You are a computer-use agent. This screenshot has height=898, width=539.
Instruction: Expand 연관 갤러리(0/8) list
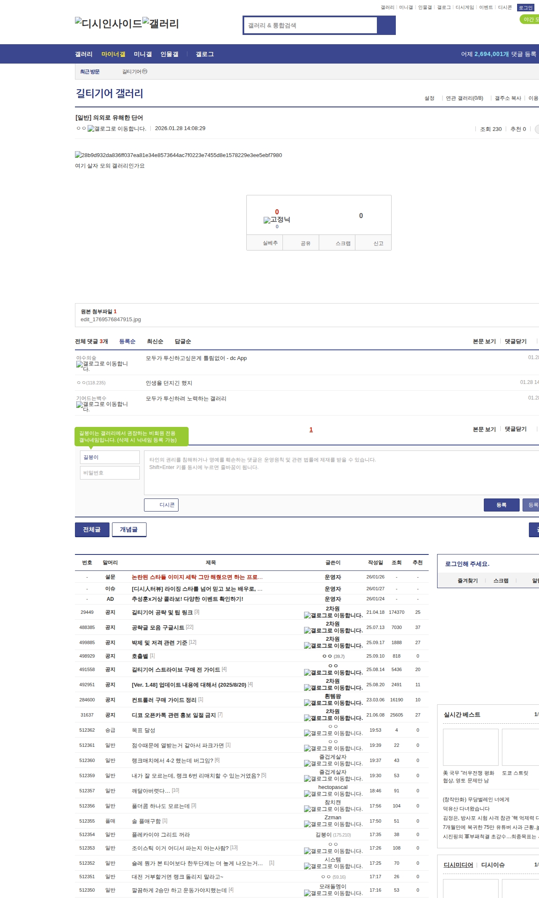tap(464, 98)
